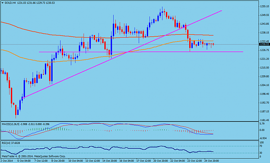Screen dimensions: 270x163
Task: Select the RSI(14) 37.6028 indicator label
Action: click(x=11, y=143)
